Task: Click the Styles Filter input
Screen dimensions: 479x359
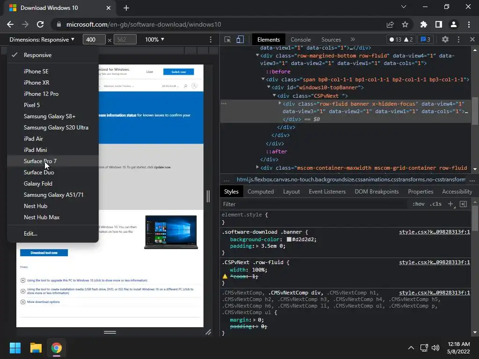Action: 314,204
